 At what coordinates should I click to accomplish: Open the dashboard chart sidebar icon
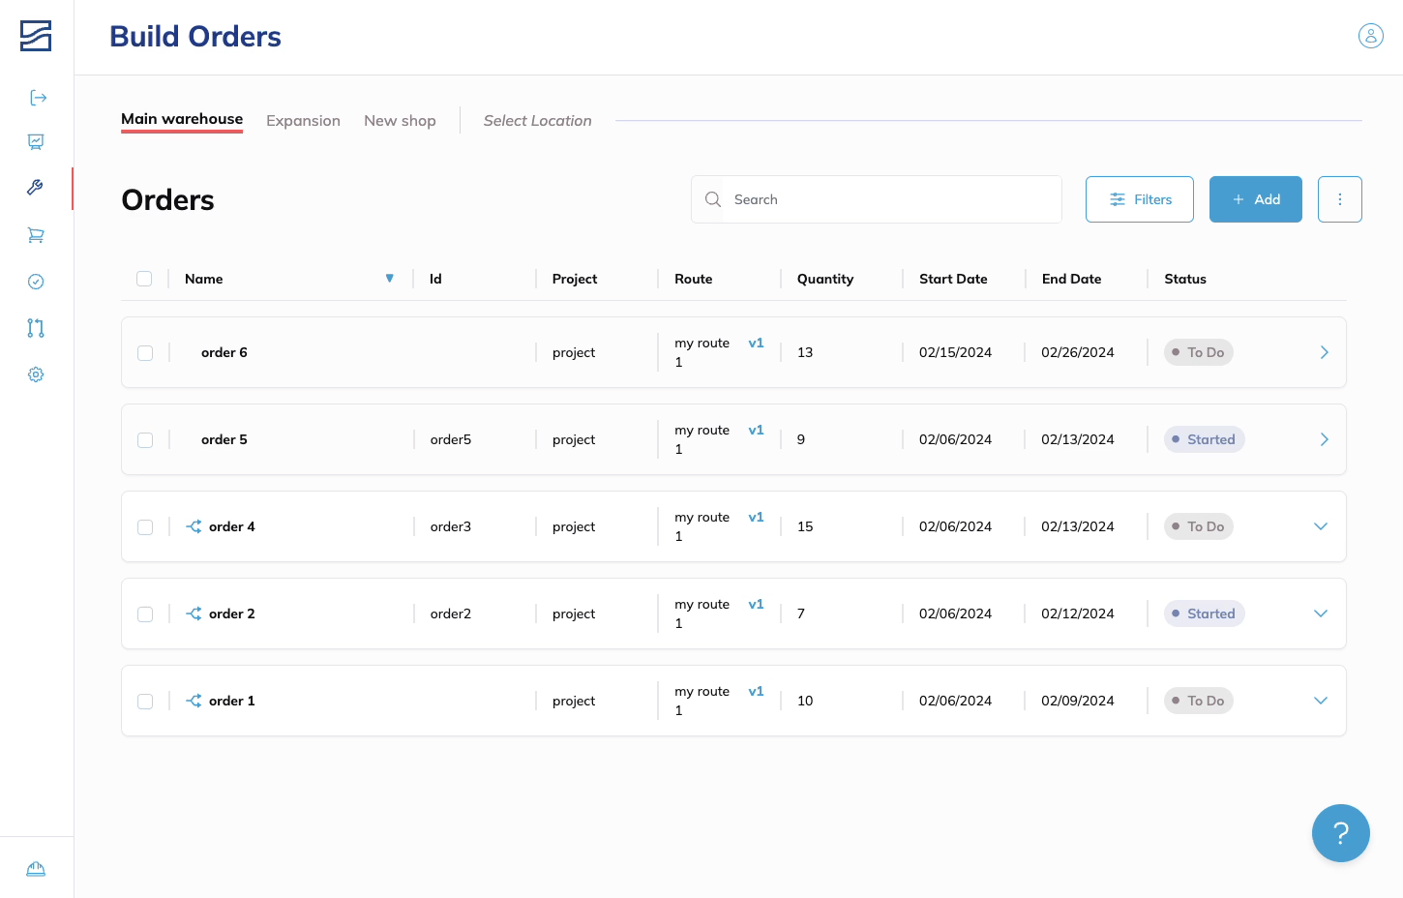click(x=36, y=142)
